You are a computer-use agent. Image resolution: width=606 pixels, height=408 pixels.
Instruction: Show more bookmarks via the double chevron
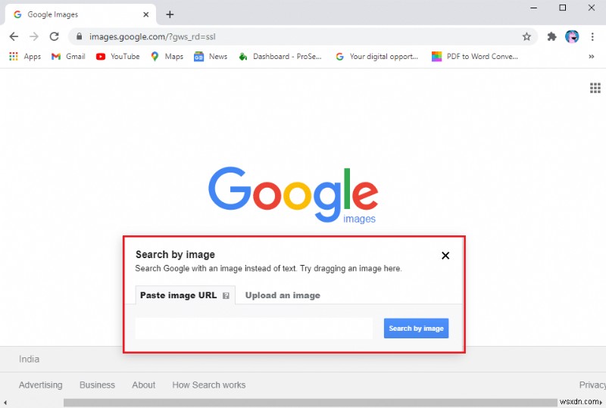tap(592, 57)
